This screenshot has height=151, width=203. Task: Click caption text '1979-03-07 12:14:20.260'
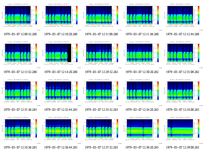pyautogui.click(x=61, y=72)
